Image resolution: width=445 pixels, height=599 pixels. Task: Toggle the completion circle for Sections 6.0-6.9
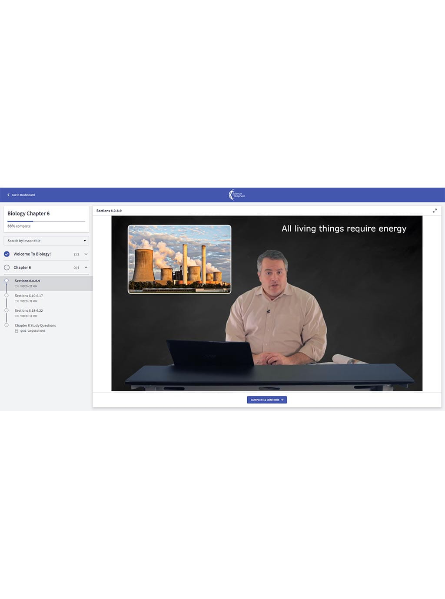(x=7, y=281)
